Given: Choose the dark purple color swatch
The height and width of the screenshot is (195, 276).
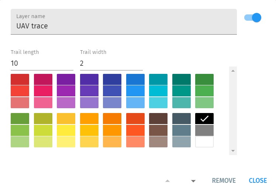Looking at the screenshot, I should click(x=66, y=79).
